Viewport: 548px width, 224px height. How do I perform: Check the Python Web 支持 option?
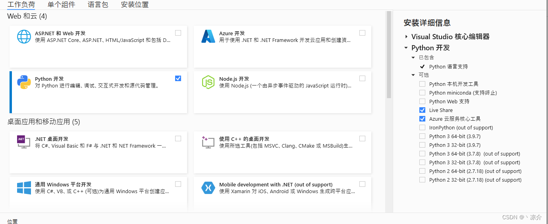click(x=422, y=101)
